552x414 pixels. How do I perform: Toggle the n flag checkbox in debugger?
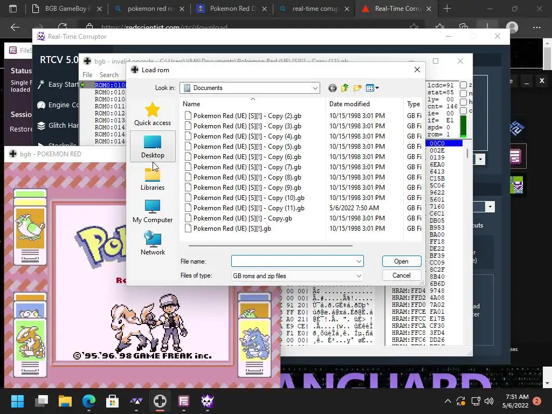pos(463,93)
